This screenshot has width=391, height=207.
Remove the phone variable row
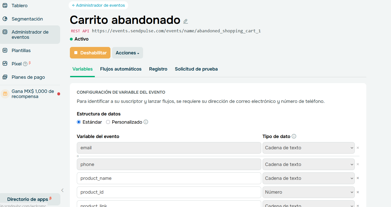tap(358, 164)
